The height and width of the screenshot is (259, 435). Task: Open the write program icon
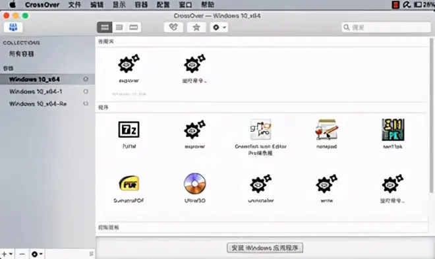click(x=326, y=184)
